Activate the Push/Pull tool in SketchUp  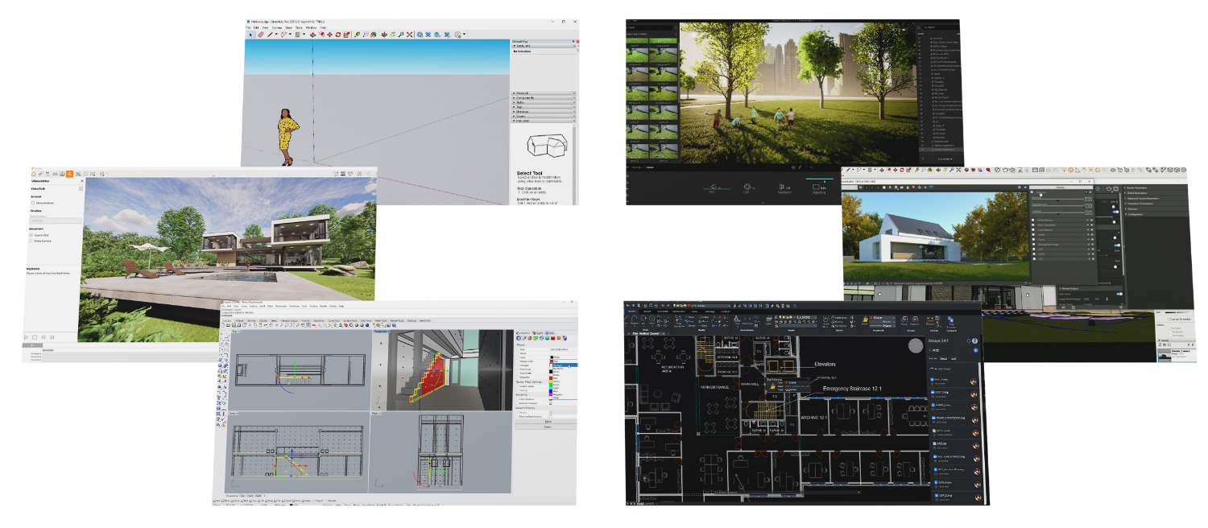coord(312,35)
